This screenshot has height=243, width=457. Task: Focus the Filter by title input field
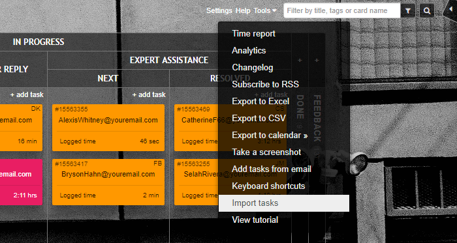point(342,11)
